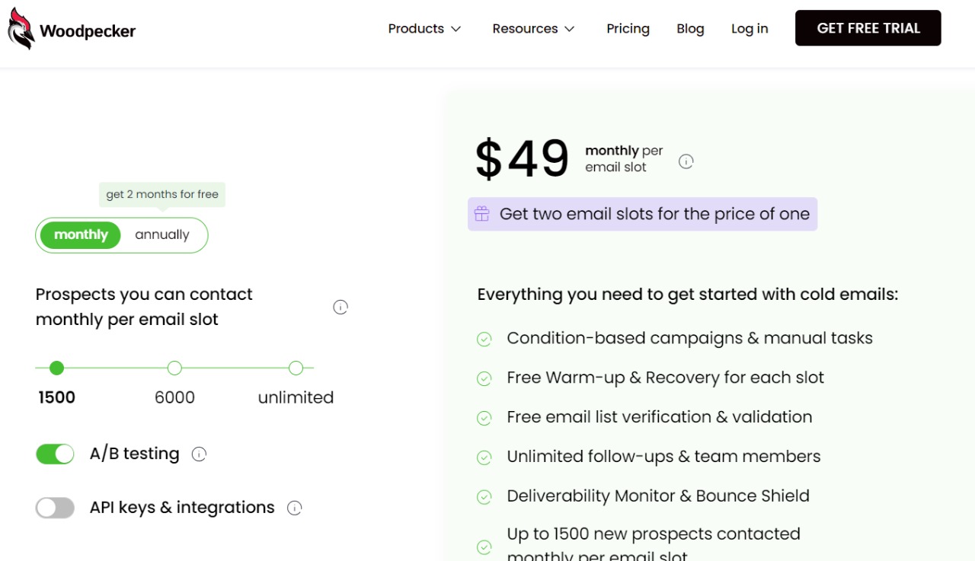Image resolution: width=975 pixels, height=561 pixels.
Task: Click info icon next to price per email slot
Action: (686, 161)
